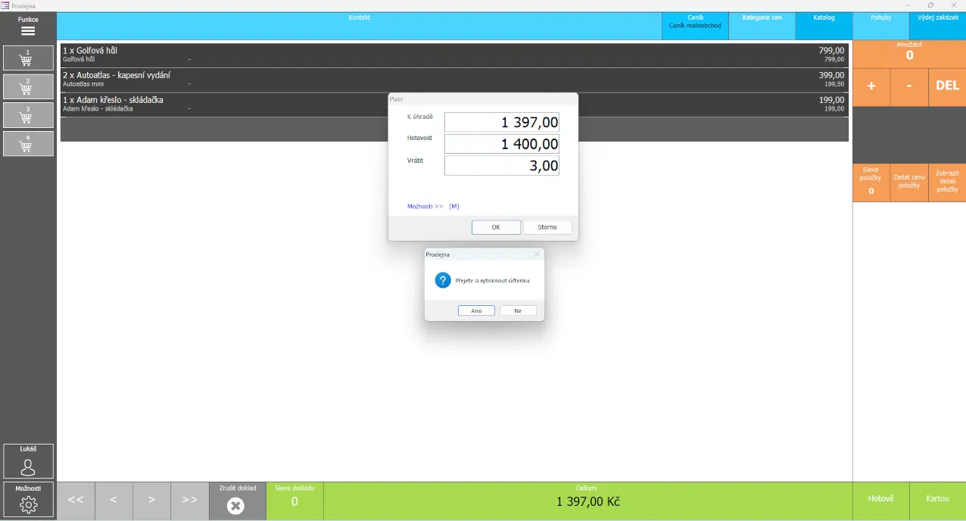Expand the Možnosti >> payment options
This screenshot has height=521, width=966.
pyautogui.click(x=425, y=206)
